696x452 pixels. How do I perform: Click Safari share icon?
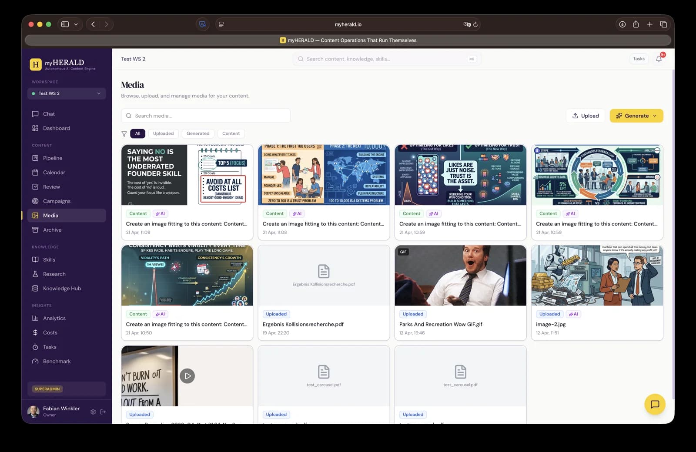pos(636,24)
